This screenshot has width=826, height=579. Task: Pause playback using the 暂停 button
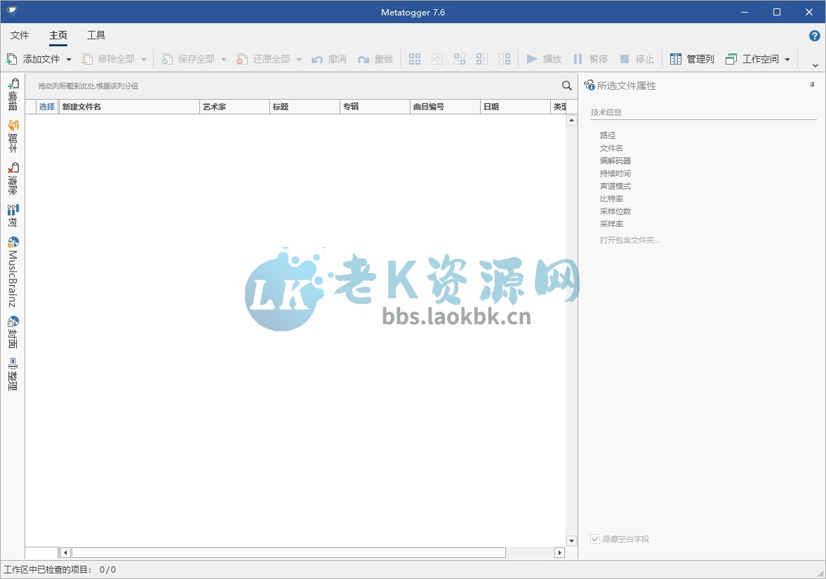click(590, 59)
